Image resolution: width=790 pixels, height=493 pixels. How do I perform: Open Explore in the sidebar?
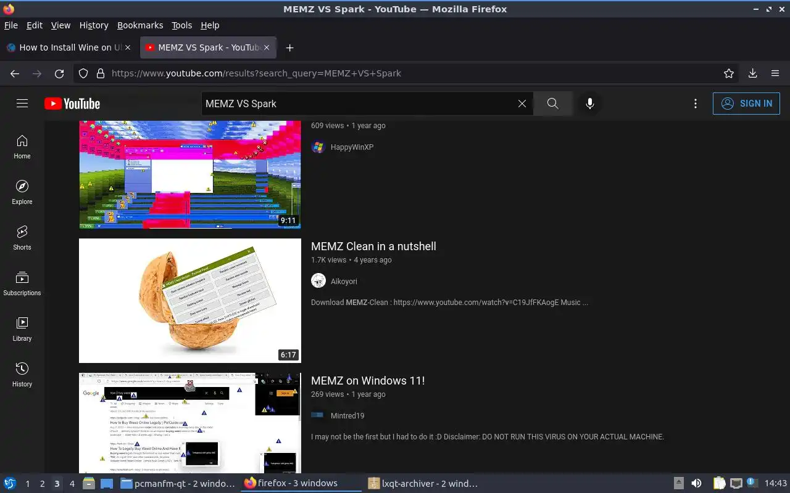[22, 193]
